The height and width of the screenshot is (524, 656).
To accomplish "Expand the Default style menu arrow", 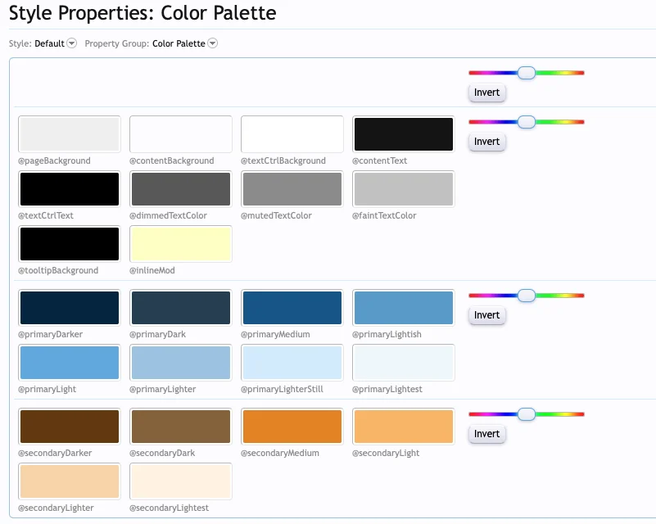I will [x=71, y=43].
